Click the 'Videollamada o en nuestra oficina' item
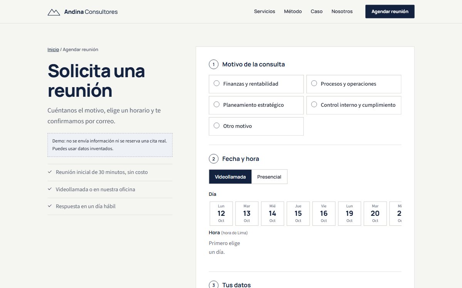The image size is (462, 288). tap(110, 189)
